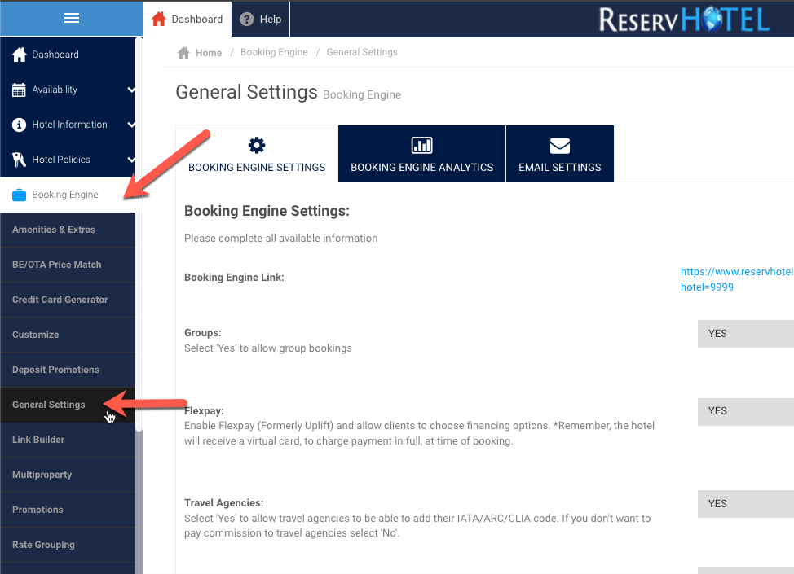The height and width of the screenshot is (574, 794).
Task: Click the Availability calendar icon
Action: (x=19, y=90)
